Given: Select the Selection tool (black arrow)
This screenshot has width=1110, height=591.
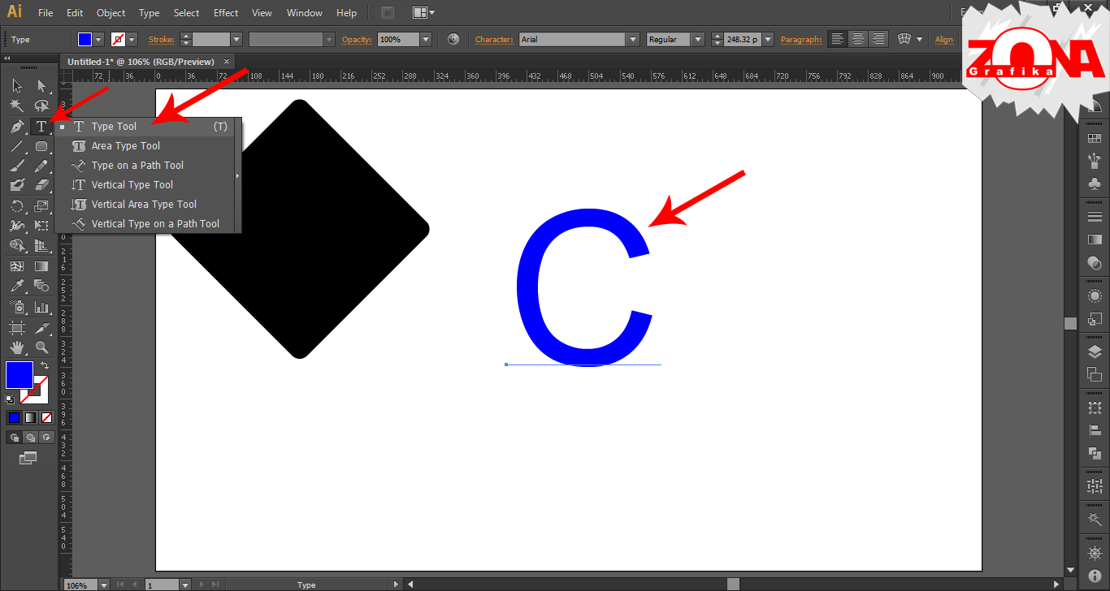Looking at the screenshot, I should point(17,85).
